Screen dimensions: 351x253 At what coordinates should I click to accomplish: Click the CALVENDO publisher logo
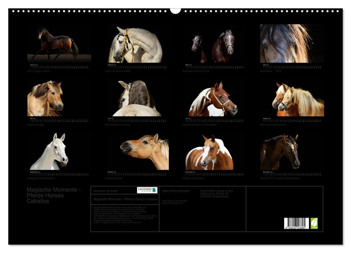point(145,189)
